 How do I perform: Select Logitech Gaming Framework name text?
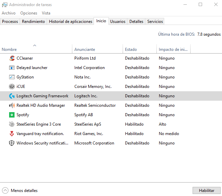[43, 96]
